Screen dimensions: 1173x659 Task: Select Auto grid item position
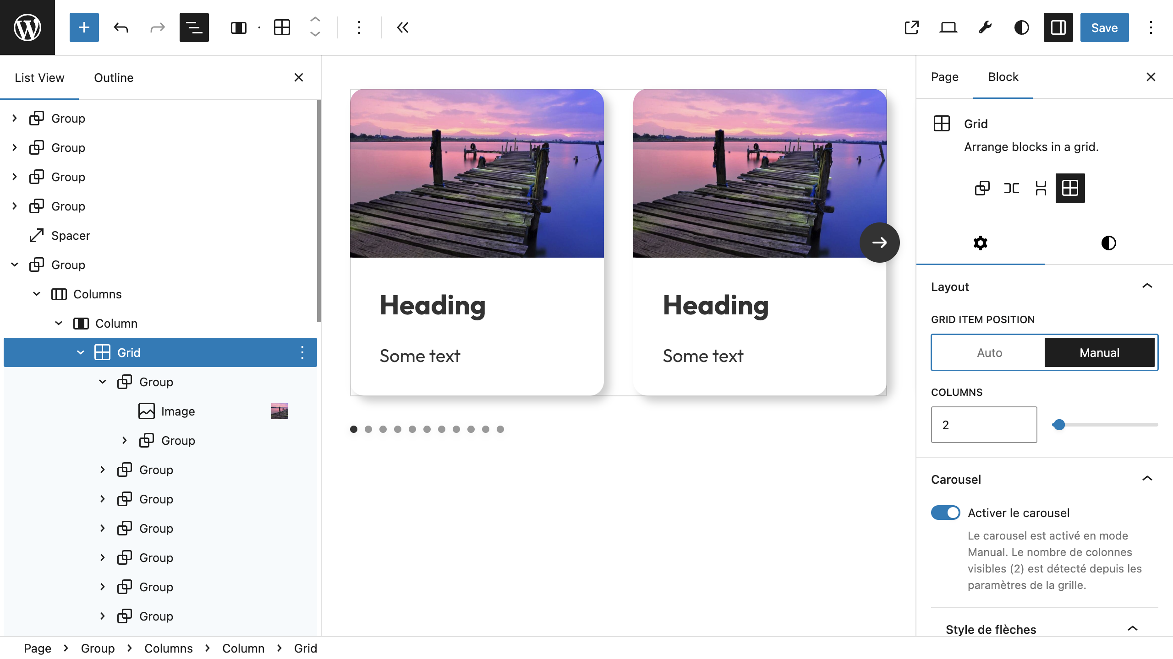pyautogui.click(x=989, y=352)
